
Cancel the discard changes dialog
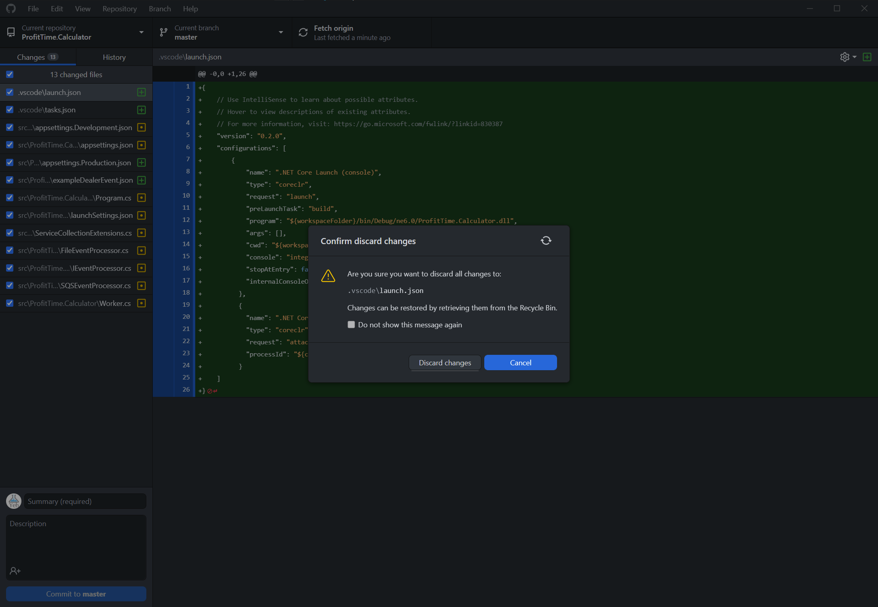(x=520, y=363)
